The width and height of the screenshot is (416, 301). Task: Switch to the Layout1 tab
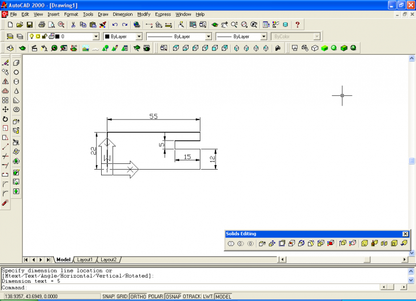85,260
